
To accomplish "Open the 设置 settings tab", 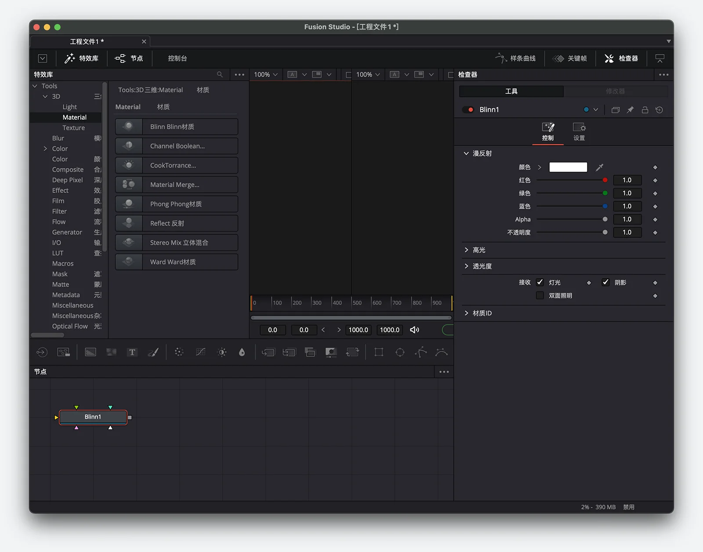I will 579,132.
